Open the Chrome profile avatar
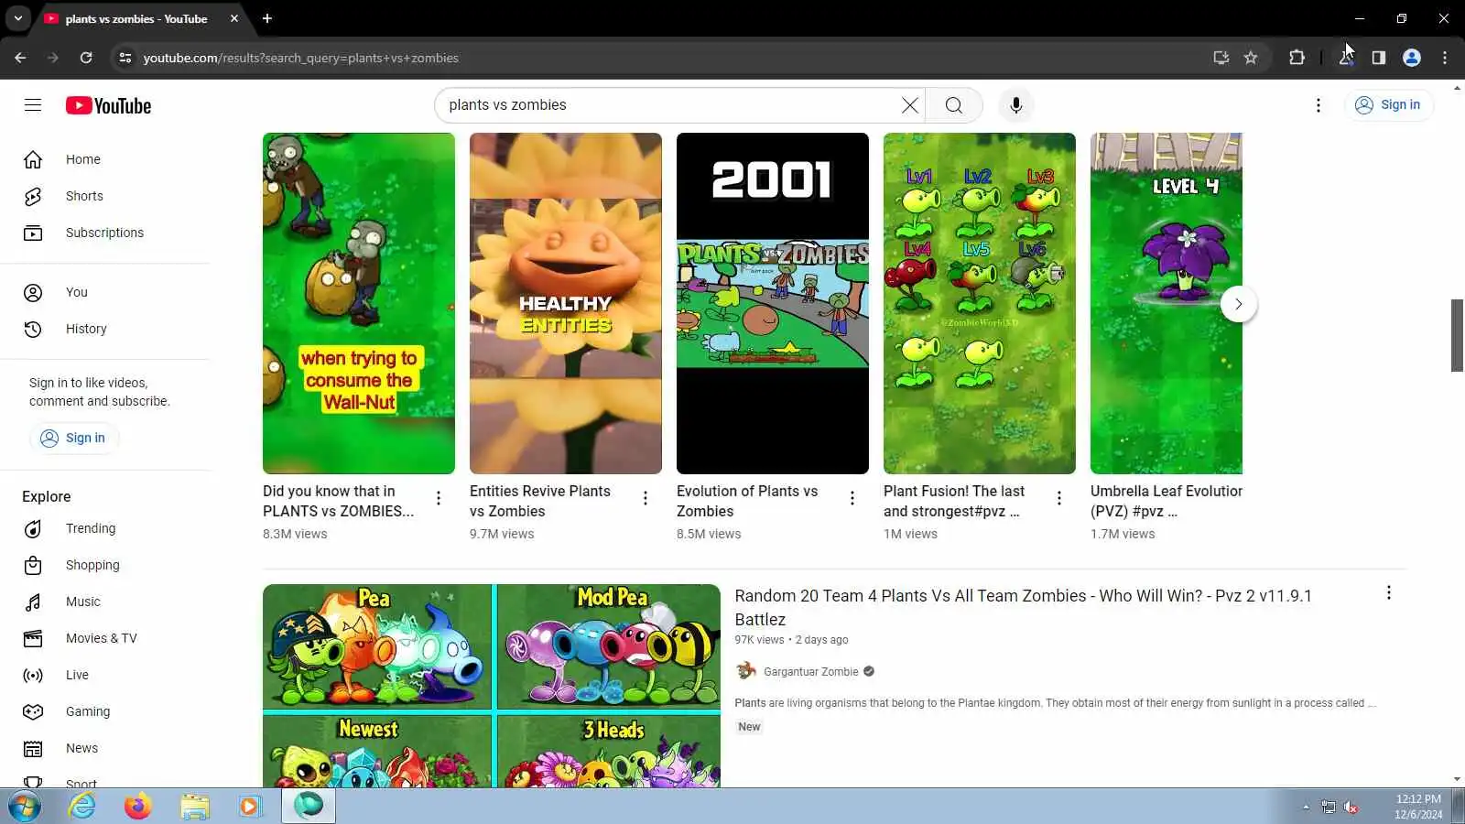 pos(1412,58)
